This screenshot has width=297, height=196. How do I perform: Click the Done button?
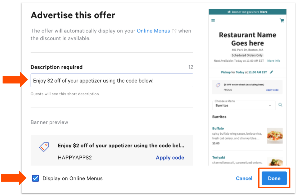tap(274, 178)
